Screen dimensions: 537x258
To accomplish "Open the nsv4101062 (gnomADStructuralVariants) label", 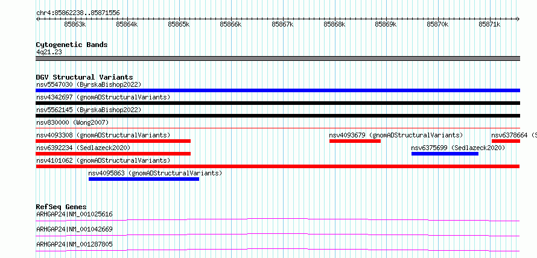I will pos(103,160).
